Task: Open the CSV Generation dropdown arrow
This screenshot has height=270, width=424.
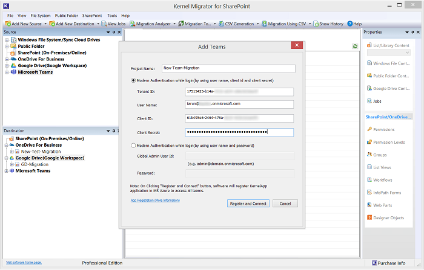Action: point(257,24)
